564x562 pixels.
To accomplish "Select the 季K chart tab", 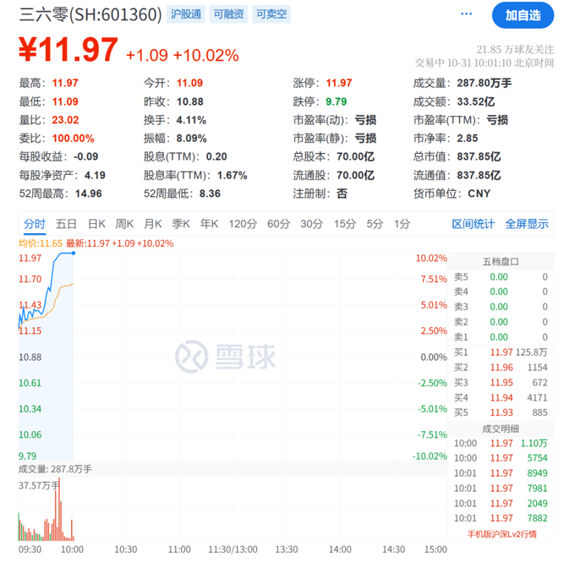I will pos(180,224).
